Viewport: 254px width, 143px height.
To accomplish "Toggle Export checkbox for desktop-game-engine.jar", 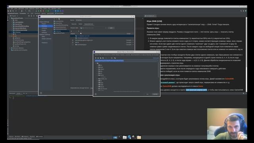I will coord(73,40).
